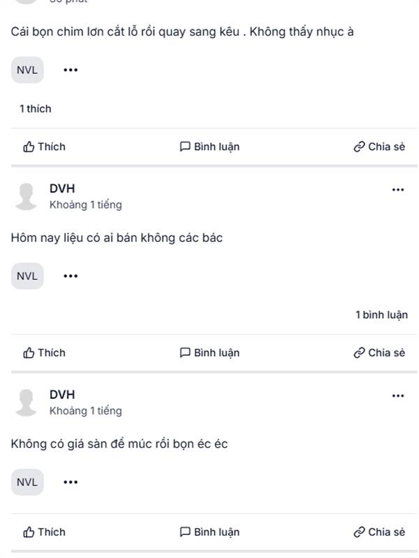Expand three-dot options beside first NVL tag
Screen dimensions: 419x558
71,70
